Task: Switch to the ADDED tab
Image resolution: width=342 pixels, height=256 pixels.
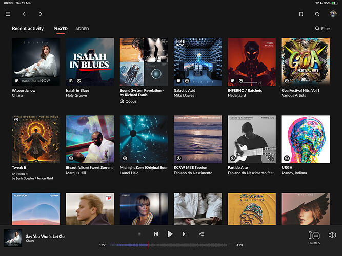Action: pyautogui.click(x=82, y=29)
